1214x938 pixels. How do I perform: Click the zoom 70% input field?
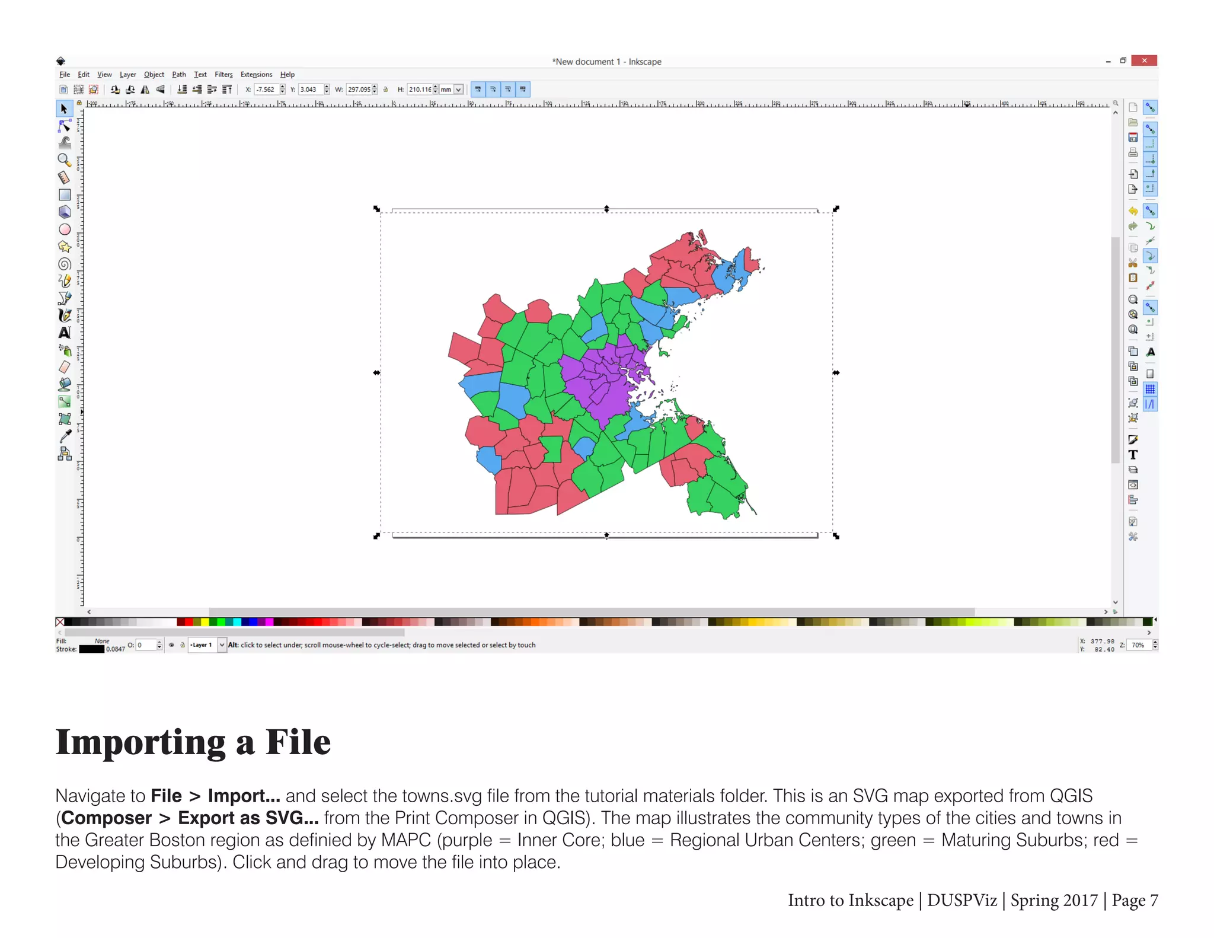click(1139, 645)
